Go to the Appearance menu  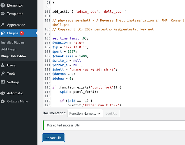click(x=16, y=25)
